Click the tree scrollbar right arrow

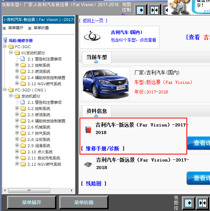71,190
